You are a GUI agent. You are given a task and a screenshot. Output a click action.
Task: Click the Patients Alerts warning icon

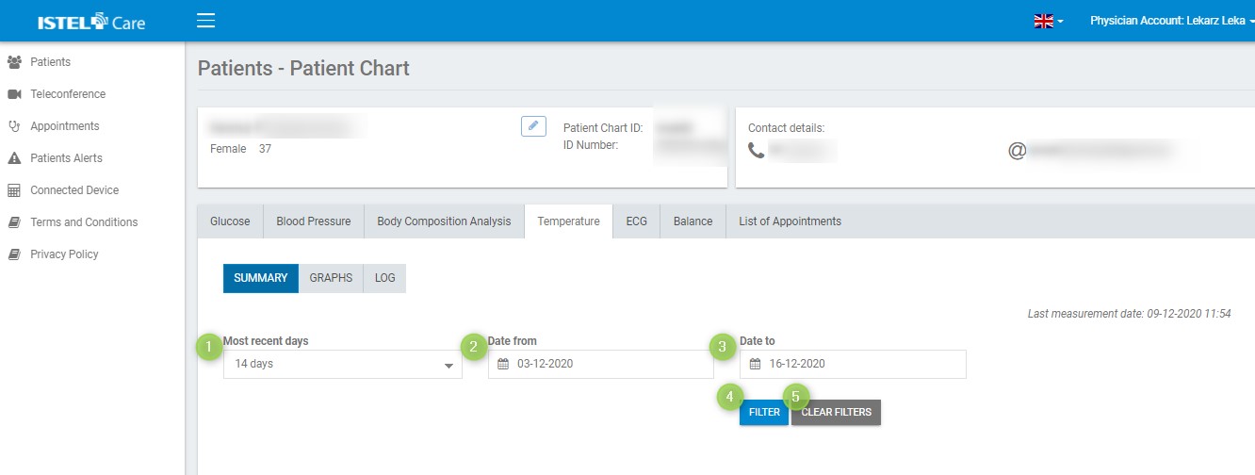14,158
